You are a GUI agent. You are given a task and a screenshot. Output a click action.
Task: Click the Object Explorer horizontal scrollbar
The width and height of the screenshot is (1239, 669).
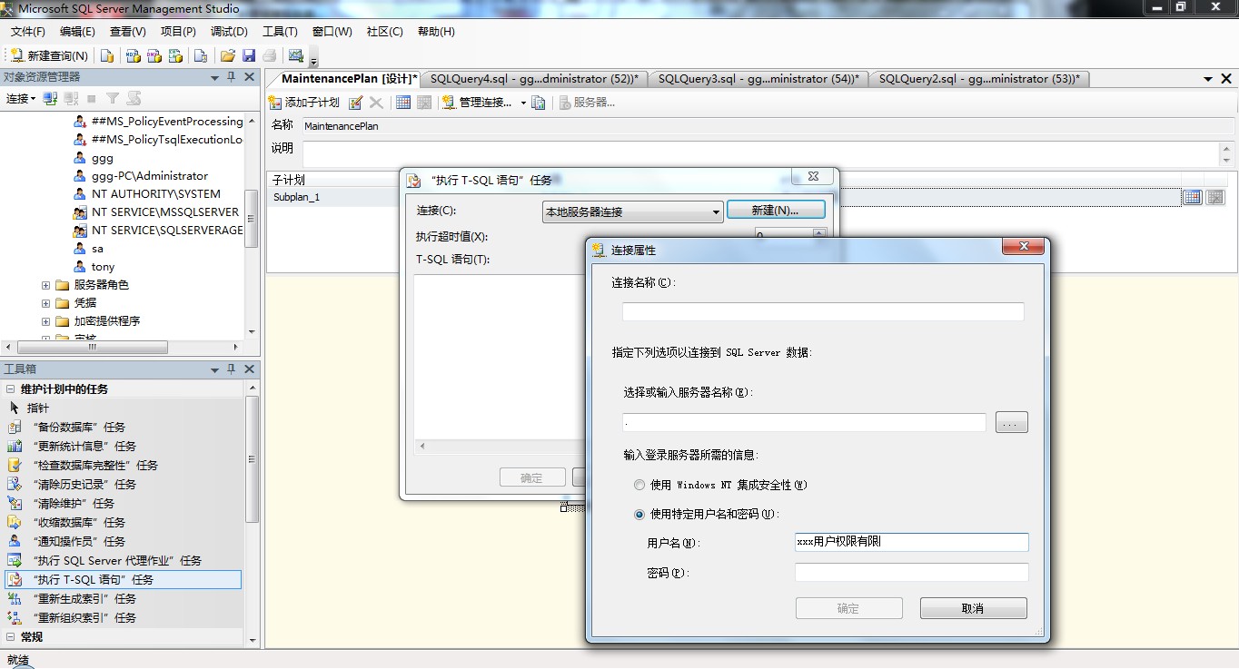click(92, 347)
